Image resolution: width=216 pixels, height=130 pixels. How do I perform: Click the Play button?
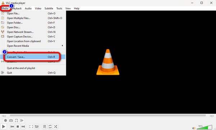(x=4, y=126)
